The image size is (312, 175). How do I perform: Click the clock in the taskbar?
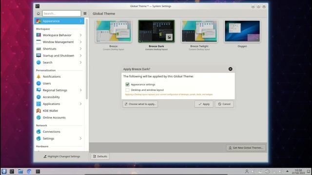298,172
